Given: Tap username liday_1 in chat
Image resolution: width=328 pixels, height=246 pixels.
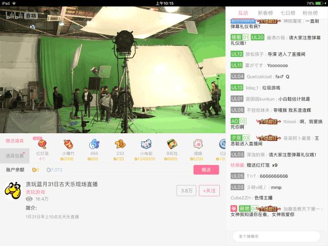Looking at the screenshot, I should point(252,88).
